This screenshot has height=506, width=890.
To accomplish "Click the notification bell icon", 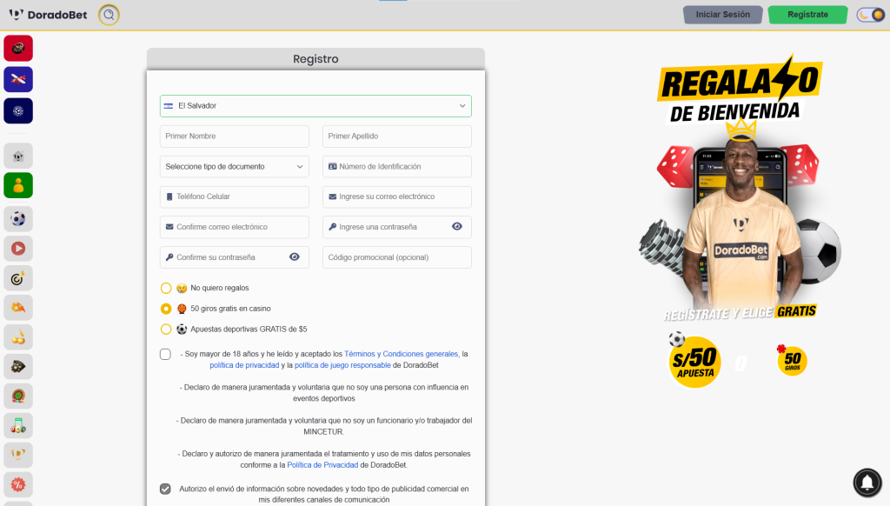I will click(867, 483).
